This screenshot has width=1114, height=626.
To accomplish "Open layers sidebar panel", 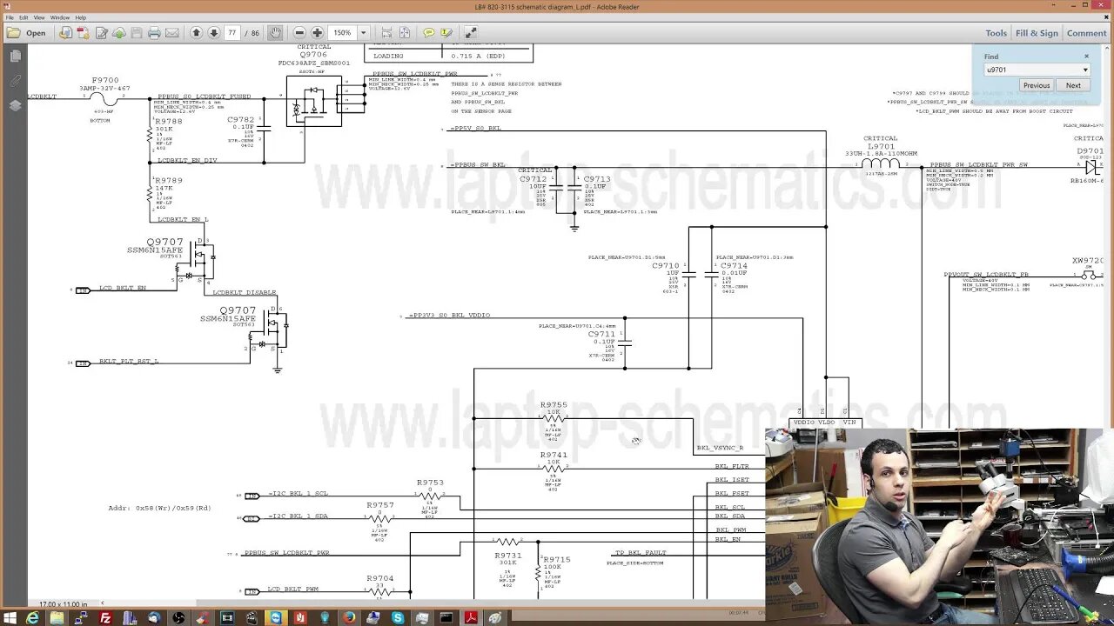I will [15, 105].
